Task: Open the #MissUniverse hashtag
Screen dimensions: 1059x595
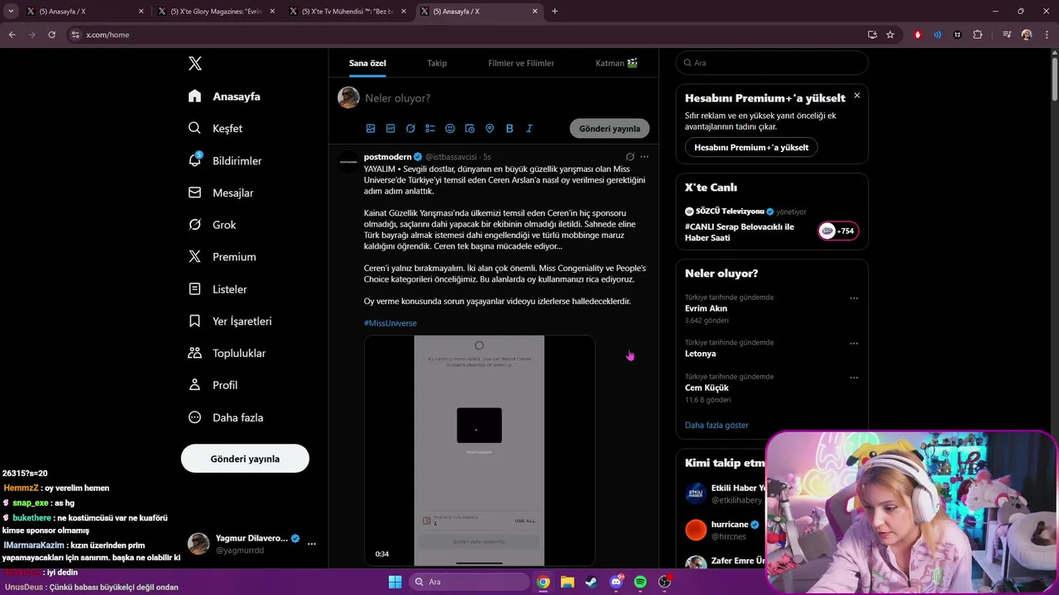Action: pyautogui.click(x=391, y=323)
